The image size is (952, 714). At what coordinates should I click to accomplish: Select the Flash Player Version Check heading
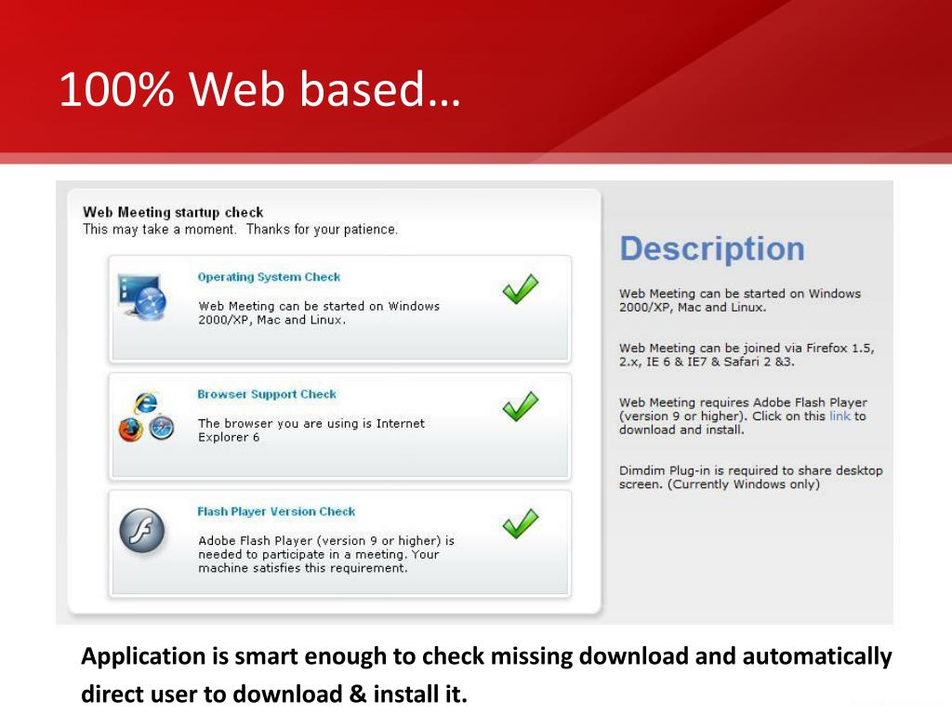click(x=276, y=511)
